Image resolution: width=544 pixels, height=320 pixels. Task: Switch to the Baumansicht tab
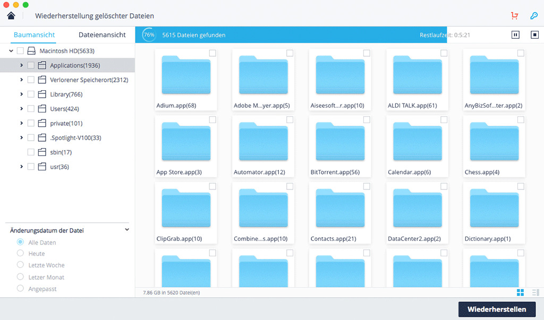tap(35, 34)
